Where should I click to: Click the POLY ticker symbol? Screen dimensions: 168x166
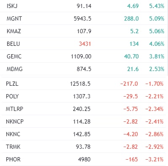pyautogui.click(x=12, y=96)
